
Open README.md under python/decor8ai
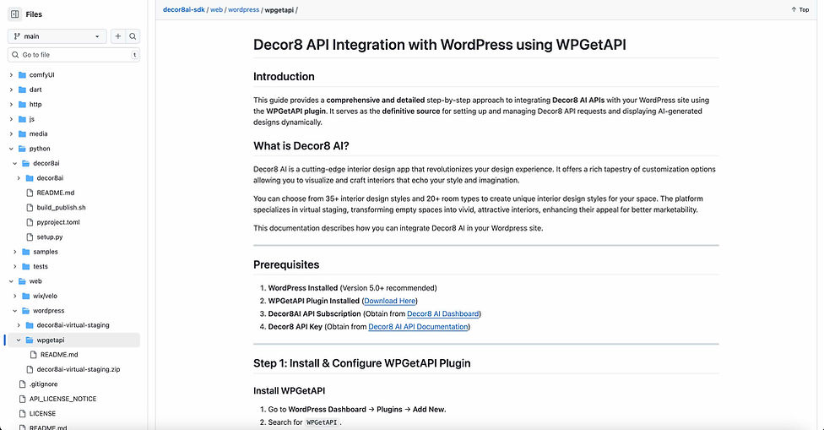pos(55,193)
